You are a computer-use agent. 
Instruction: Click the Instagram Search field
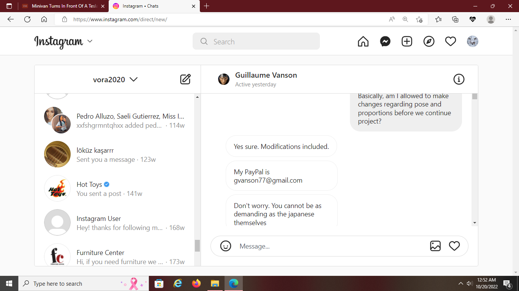pyautogui.click(x=256, y=41)
